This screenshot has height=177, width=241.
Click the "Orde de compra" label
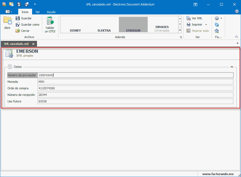pyautogui.click(x=18, y=88)
